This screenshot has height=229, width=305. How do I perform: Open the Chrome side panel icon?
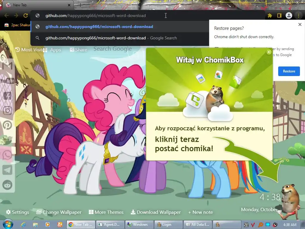coord(279,16)
